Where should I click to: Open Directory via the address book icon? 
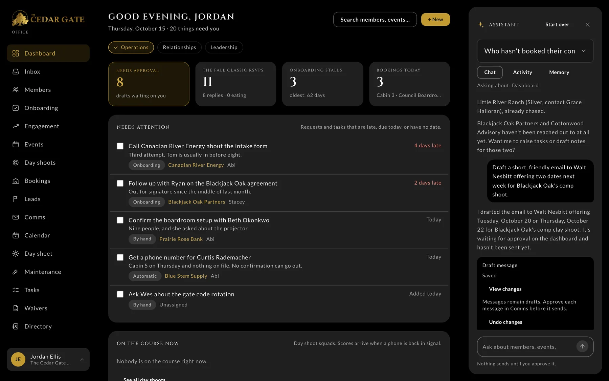16,326
